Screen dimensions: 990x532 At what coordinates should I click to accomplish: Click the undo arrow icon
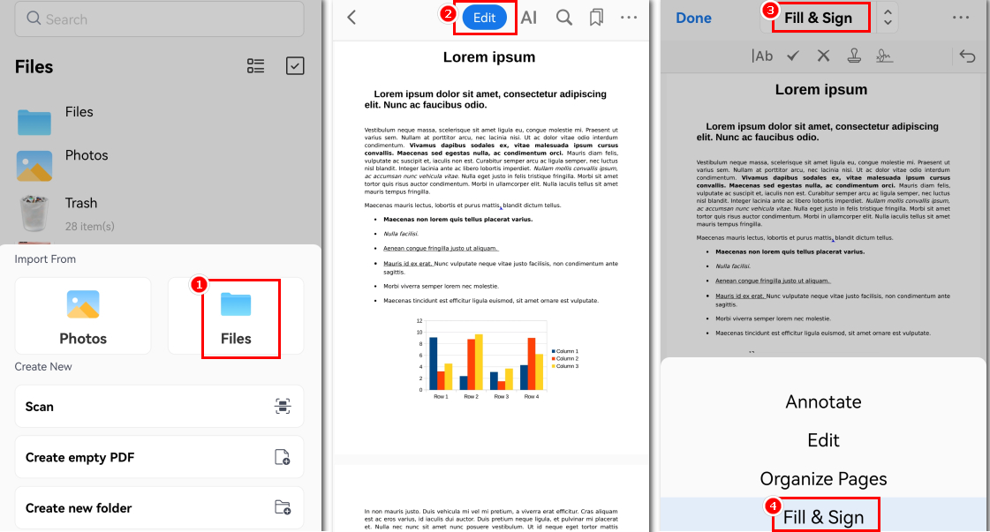click(967, 56)
